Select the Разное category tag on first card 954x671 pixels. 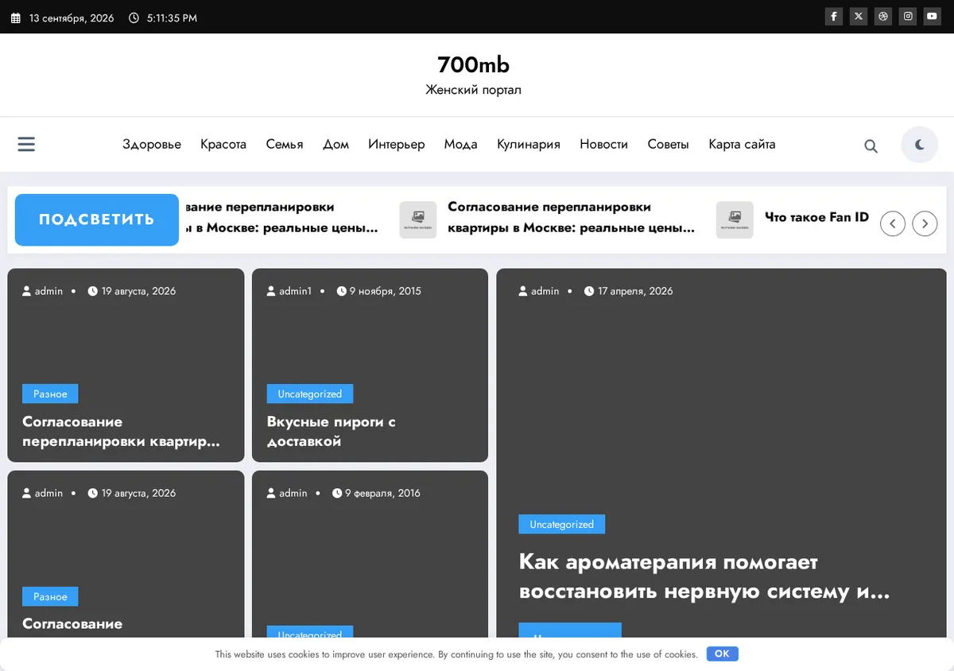tap(50, 394)
